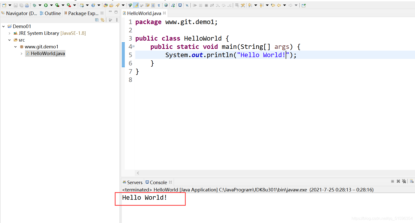Navigate Back with the yellow left arrow
415x223 pixels.
click(x=279, y=5)
